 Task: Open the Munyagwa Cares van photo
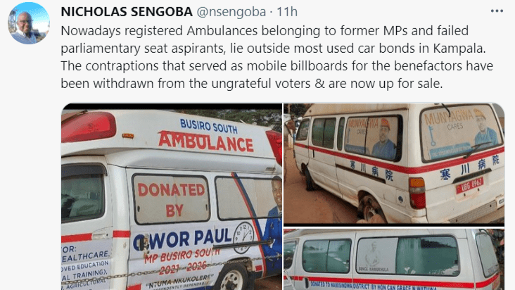pyautogui.click(x=394, y=164)
